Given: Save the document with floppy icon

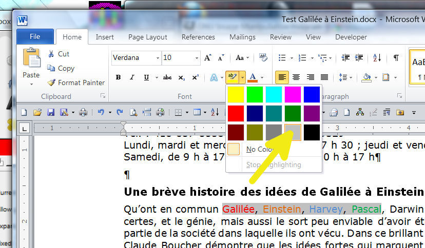Looking at the screenshot, I should [x=51, y=112].
